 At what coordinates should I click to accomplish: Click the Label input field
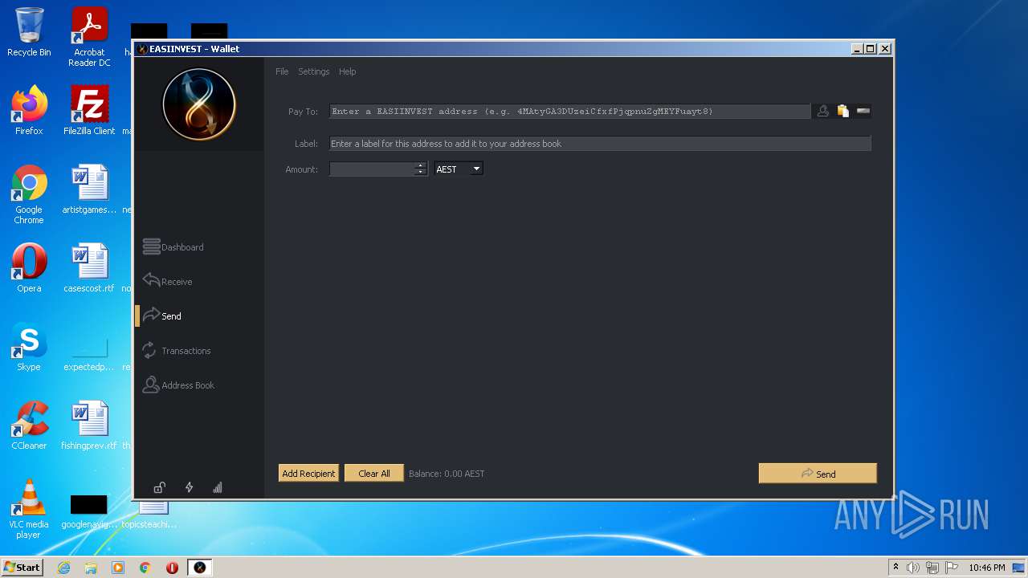point(600,144)
